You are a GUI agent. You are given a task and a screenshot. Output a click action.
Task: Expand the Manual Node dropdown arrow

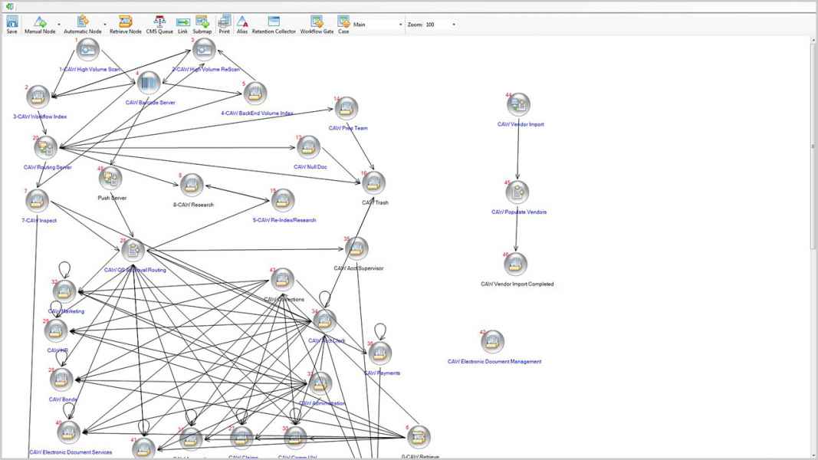pos(59,25)
